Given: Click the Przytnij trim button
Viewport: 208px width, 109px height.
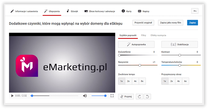Looking at the screenshot, I should 126,97.
